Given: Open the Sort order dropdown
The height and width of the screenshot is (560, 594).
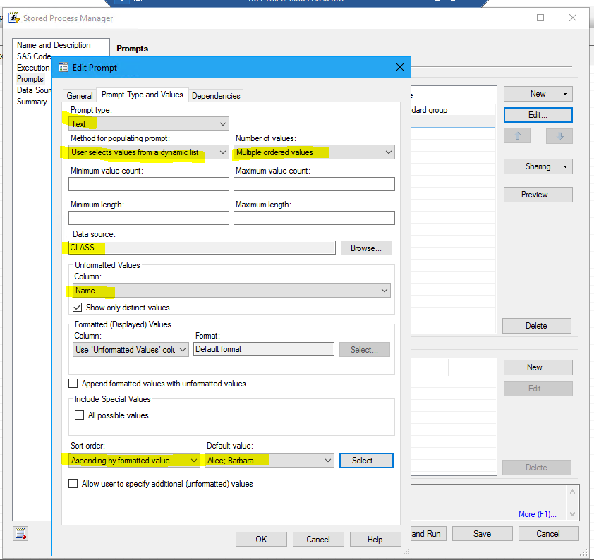Looking at the screenshot, I should pos(135,461).
